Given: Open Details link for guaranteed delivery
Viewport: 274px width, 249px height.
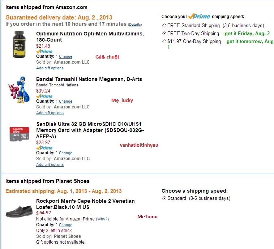Looking at the screenshot, I should coord(135,25).
